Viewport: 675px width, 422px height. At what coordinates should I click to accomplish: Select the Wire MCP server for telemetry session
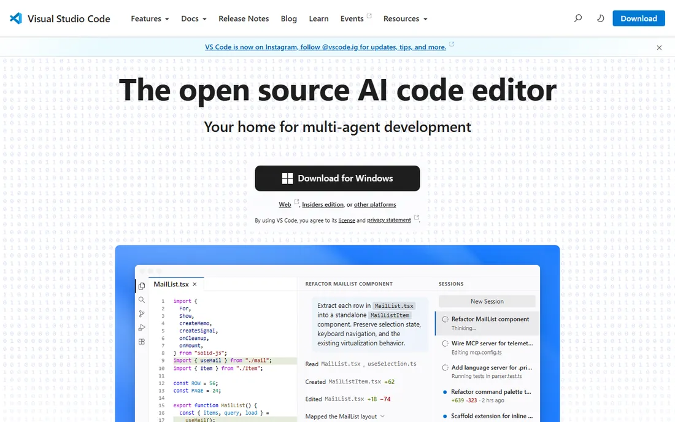(x=487, y=348)
